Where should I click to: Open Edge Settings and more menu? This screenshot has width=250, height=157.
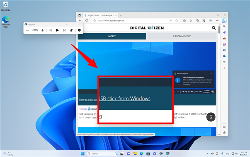click(217, 20)
